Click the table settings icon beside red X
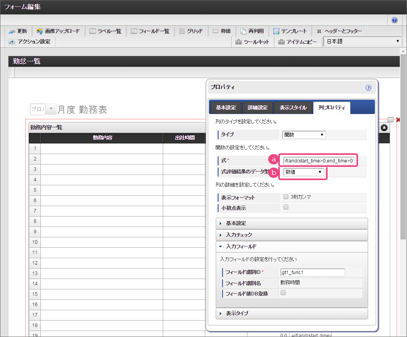 (391, 119)
